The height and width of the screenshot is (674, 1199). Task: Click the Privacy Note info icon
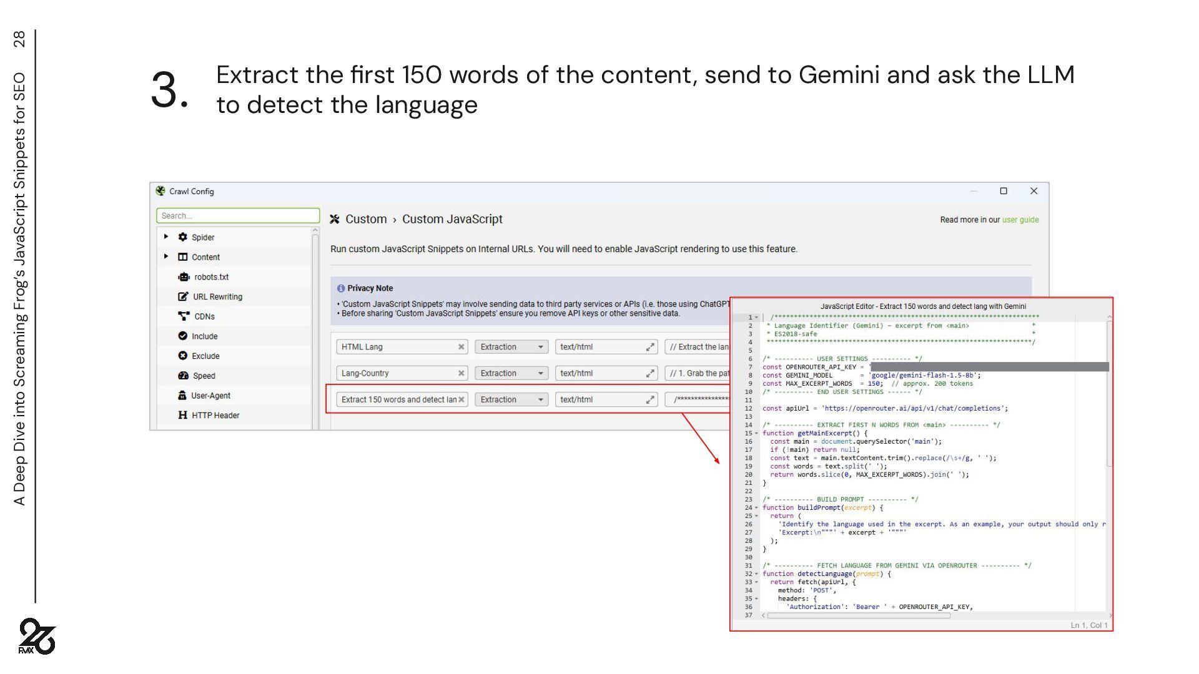click(341, 288)
